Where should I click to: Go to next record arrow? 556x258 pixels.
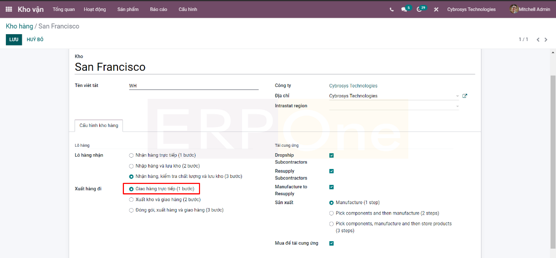[x=546, y=40]
